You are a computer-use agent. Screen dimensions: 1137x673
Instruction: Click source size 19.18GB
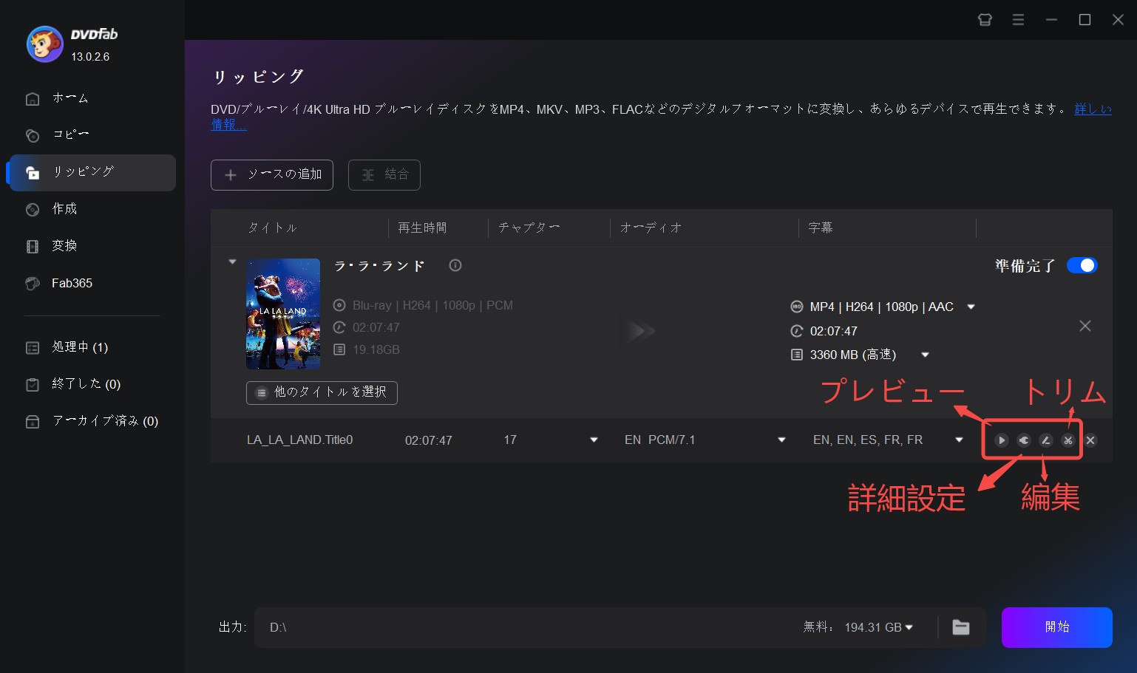pyautogui.click(x=376, y=349)
